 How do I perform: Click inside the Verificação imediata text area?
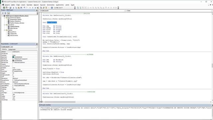tap(125, 113)
